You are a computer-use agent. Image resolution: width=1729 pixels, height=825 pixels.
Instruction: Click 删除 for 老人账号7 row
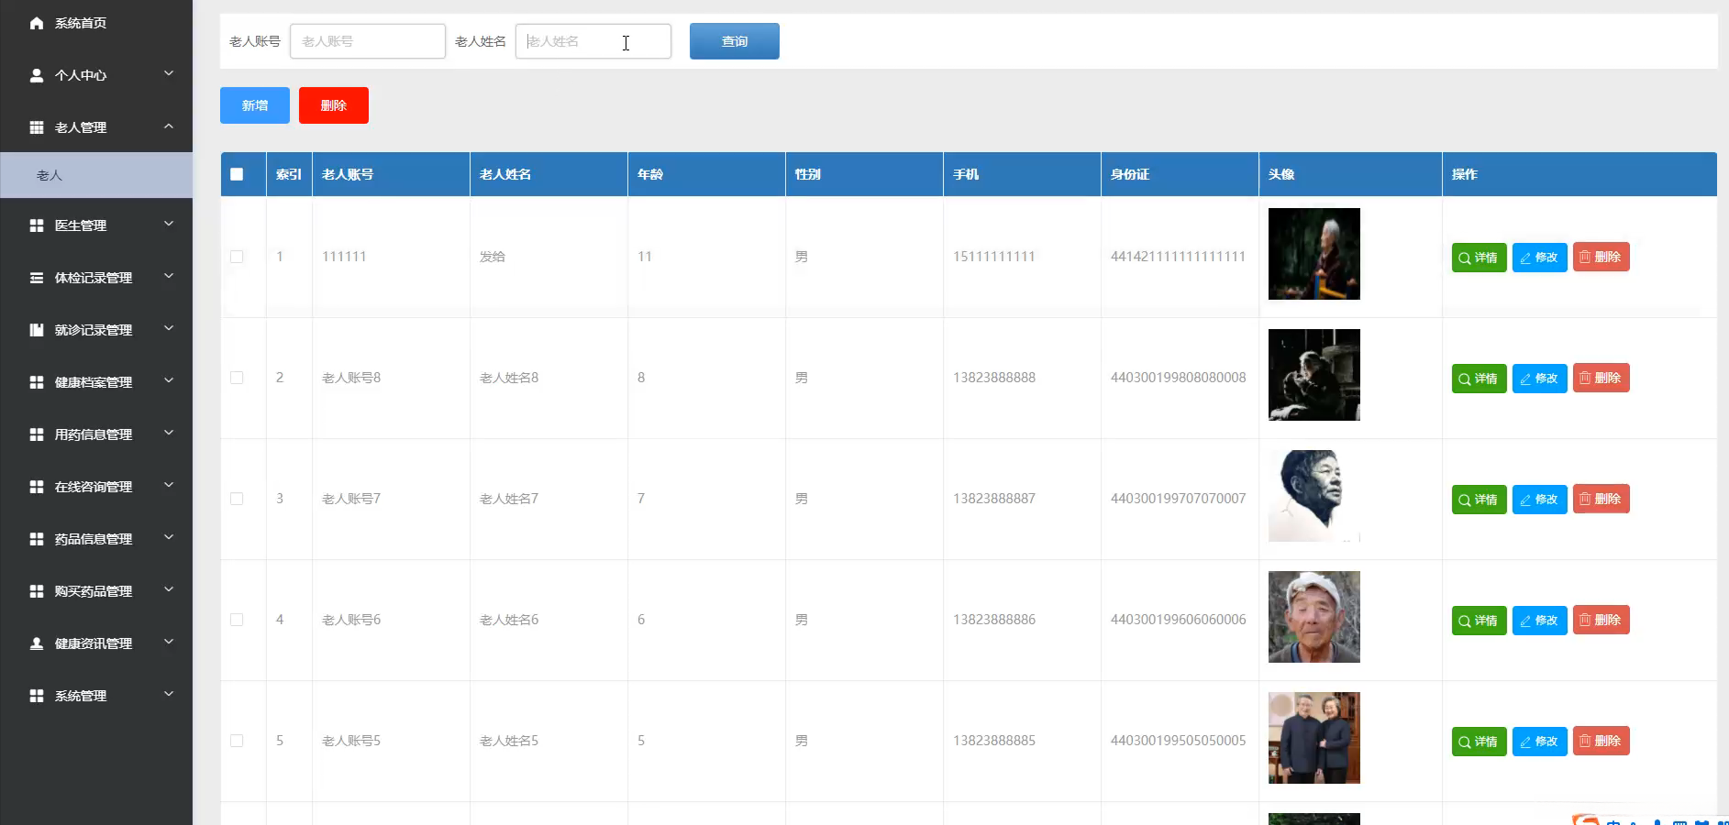point(1602,499)
